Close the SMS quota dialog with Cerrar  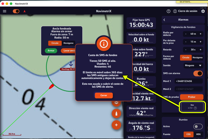coord(104,95)
